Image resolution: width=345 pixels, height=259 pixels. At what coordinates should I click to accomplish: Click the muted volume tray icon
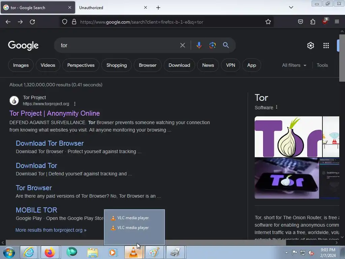point(311,253)
